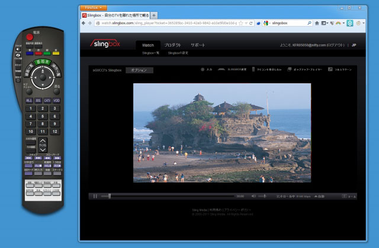Image resolution: width=379 pixels, height=248 pixels.
Task: Click skip-forward button on the remote
Action: click(38, 158)
